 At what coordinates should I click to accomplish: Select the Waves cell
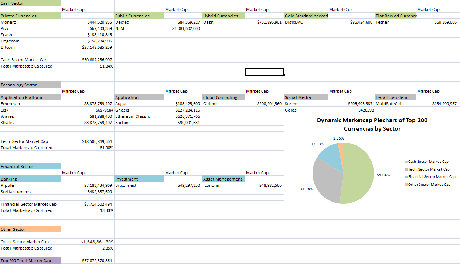(x=31, y=116)
